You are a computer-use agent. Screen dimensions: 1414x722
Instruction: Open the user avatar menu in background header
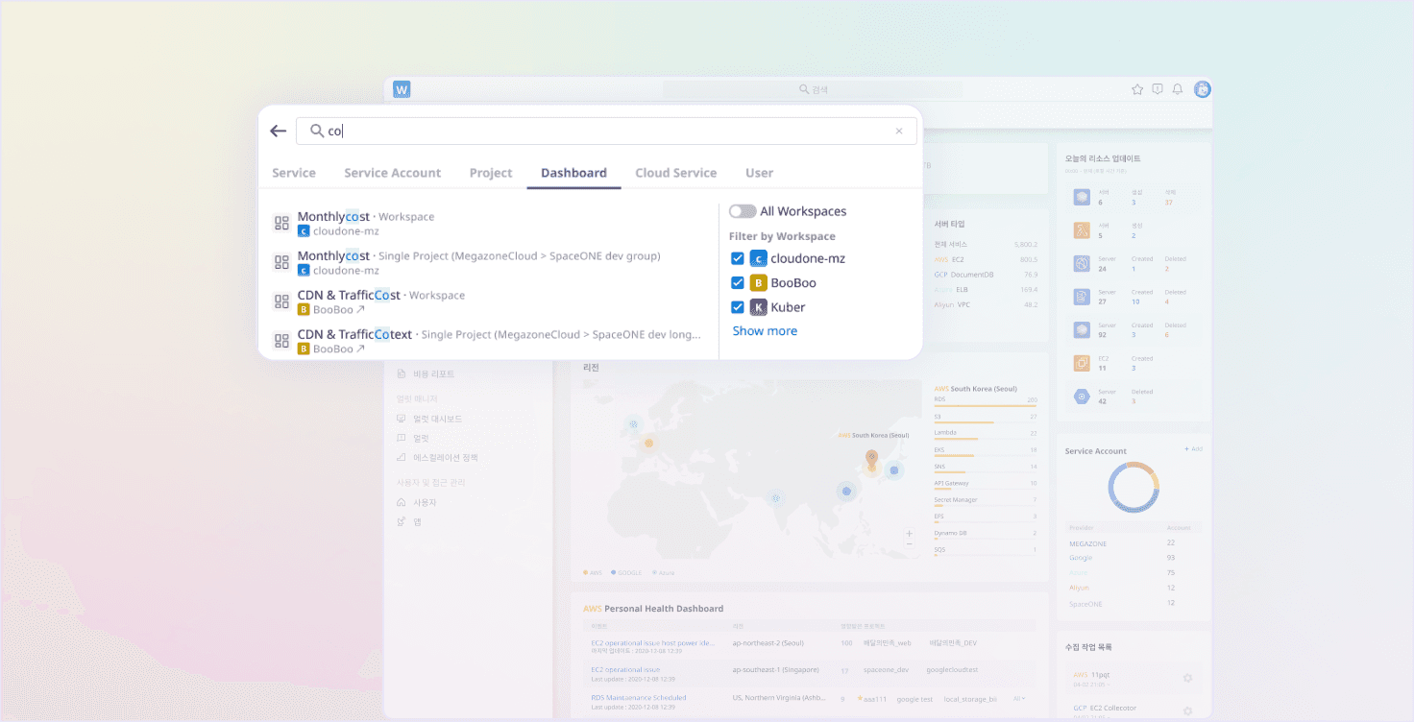click(1202, 89)
